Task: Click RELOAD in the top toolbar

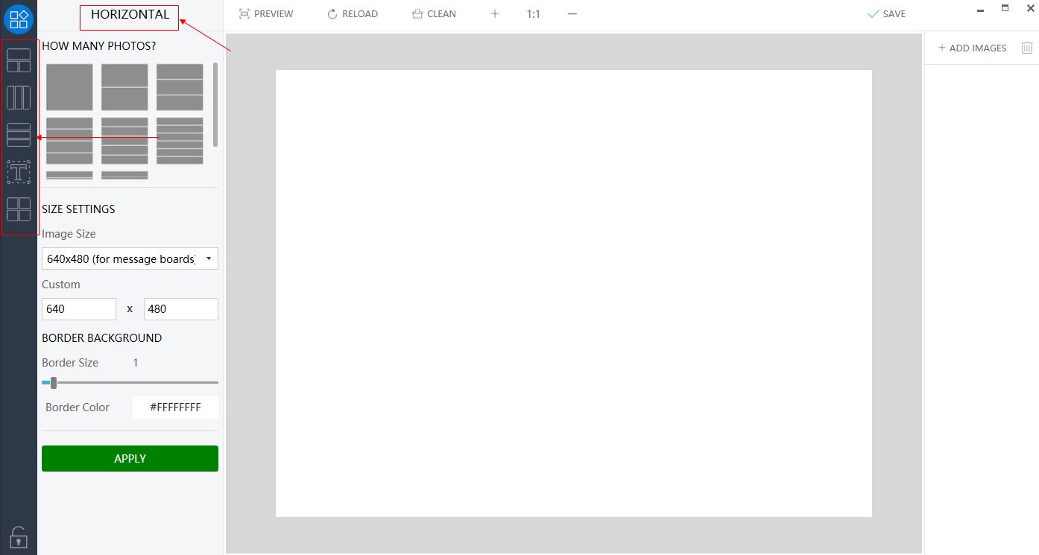Action: click(353, 13)
